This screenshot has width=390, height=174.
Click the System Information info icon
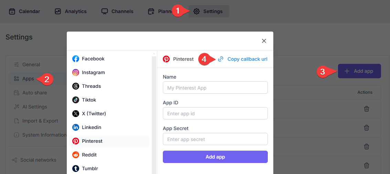click(17, 135)
